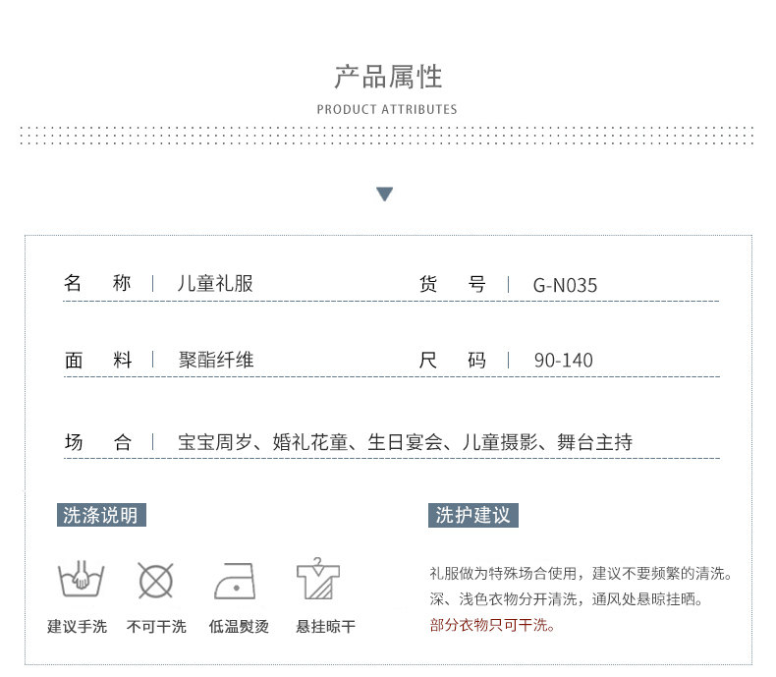Click the product name value 儿童礼服
776x677 pixels.
[215, 284]
